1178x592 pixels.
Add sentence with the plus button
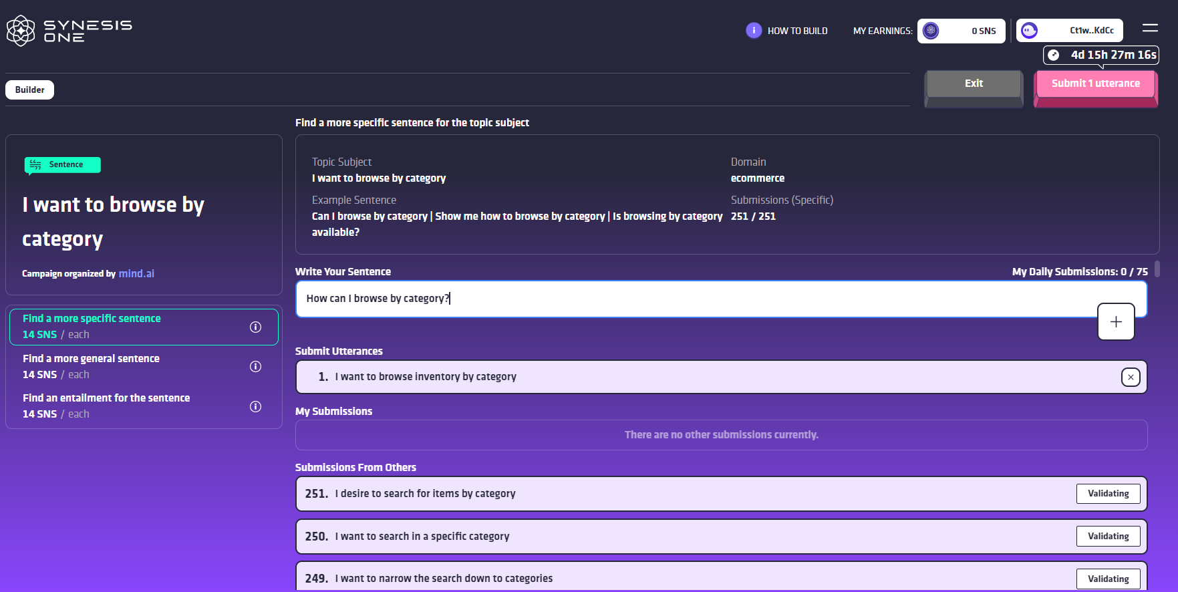point(1116,321)
